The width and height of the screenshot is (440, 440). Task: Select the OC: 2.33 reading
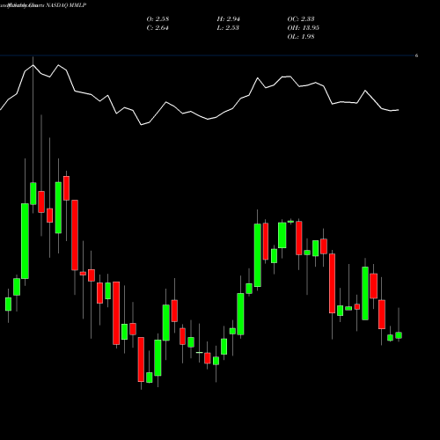click(x=301, y=18)
